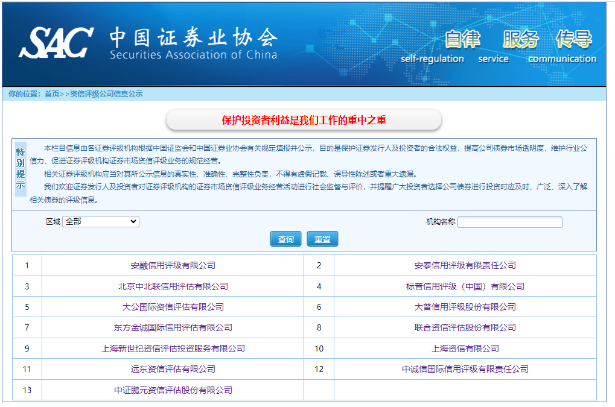
Task: Click the 机构名称 field label
Action: point(441,222)
